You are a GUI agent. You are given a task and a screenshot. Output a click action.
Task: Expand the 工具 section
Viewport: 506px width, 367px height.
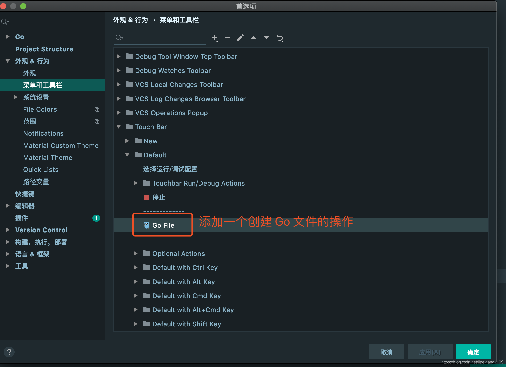click(8, 266)
